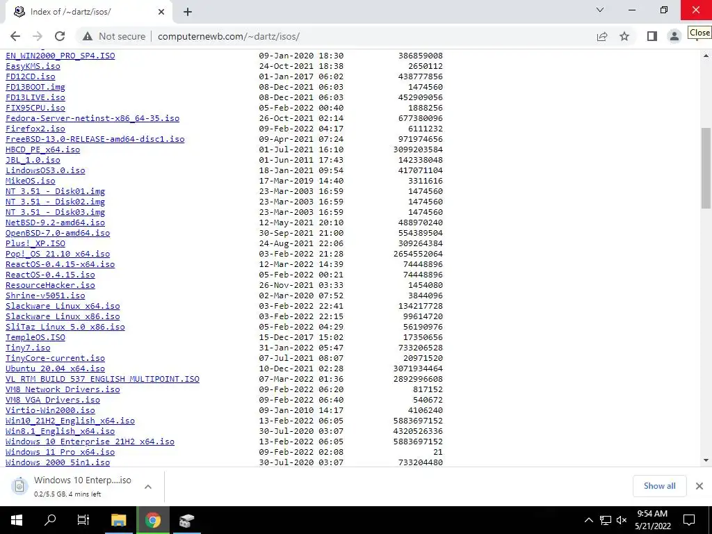
Task: Expand the Windows 10 download options chevron
Action: [x=148, y=486]
